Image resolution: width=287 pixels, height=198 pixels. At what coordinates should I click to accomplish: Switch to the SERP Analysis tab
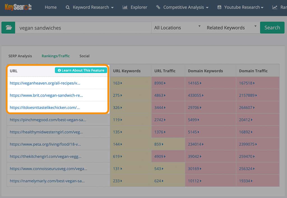click(20, 56)
